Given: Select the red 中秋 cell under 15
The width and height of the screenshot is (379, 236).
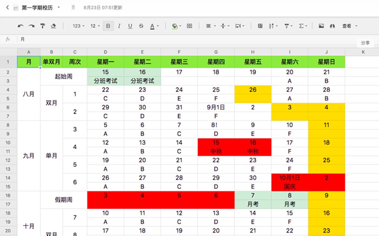Looking at the screenshot, I should tap(216, 152).
